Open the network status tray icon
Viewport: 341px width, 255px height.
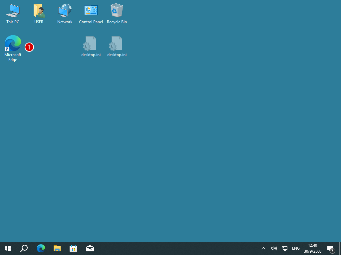tap(285, 248)
